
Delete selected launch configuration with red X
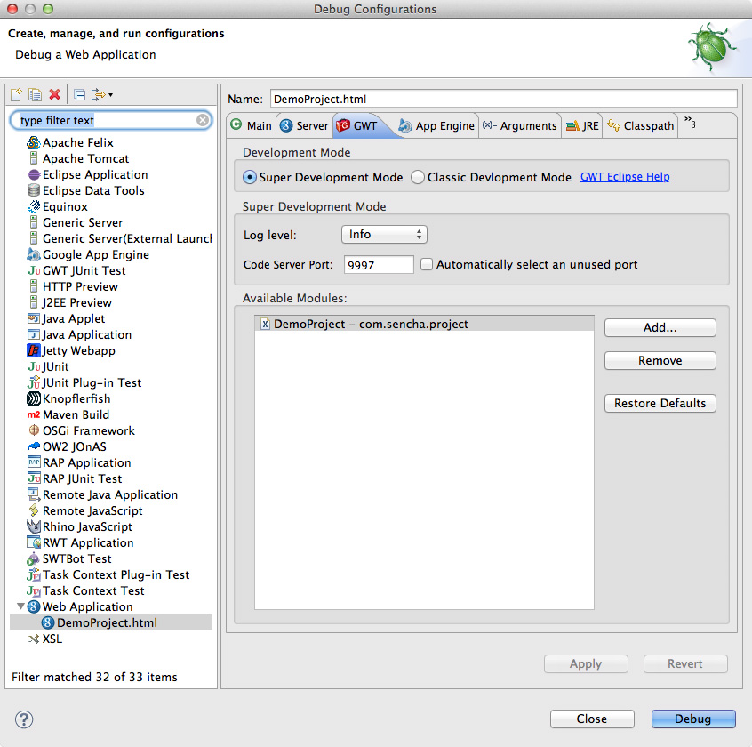[55, 94]
